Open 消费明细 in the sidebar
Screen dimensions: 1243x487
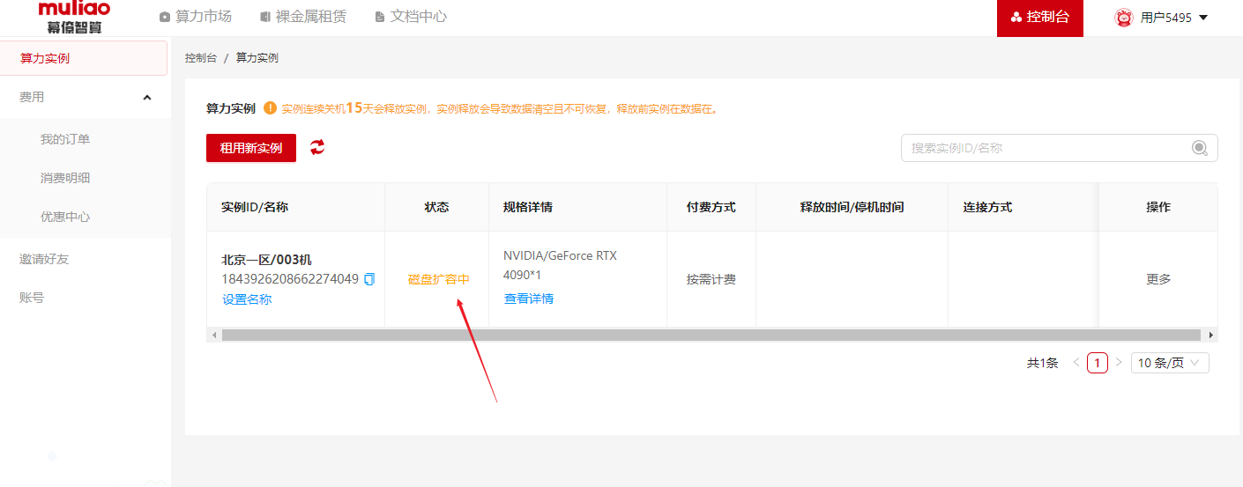click(65, 178)
